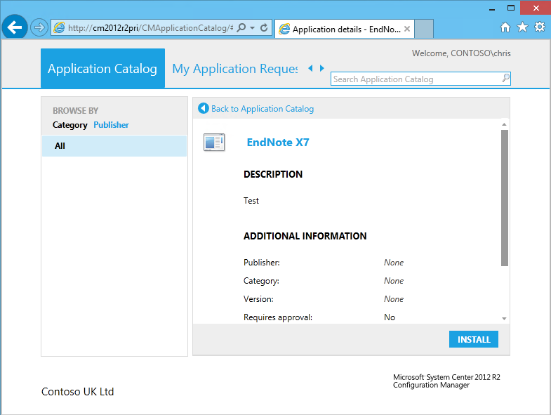
Task: Follow the Back to Application Catalog link
Action: [x=262, y=109]
